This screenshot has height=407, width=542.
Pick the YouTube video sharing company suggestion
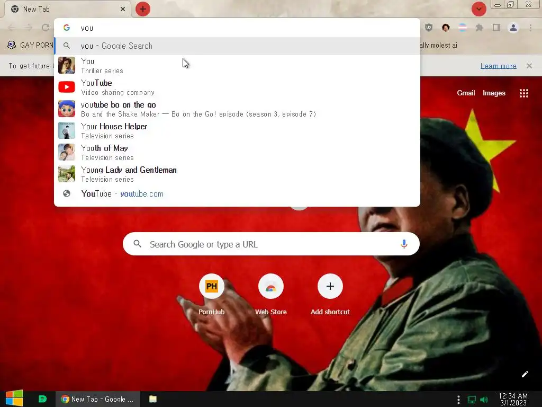(x=237, y=87)
